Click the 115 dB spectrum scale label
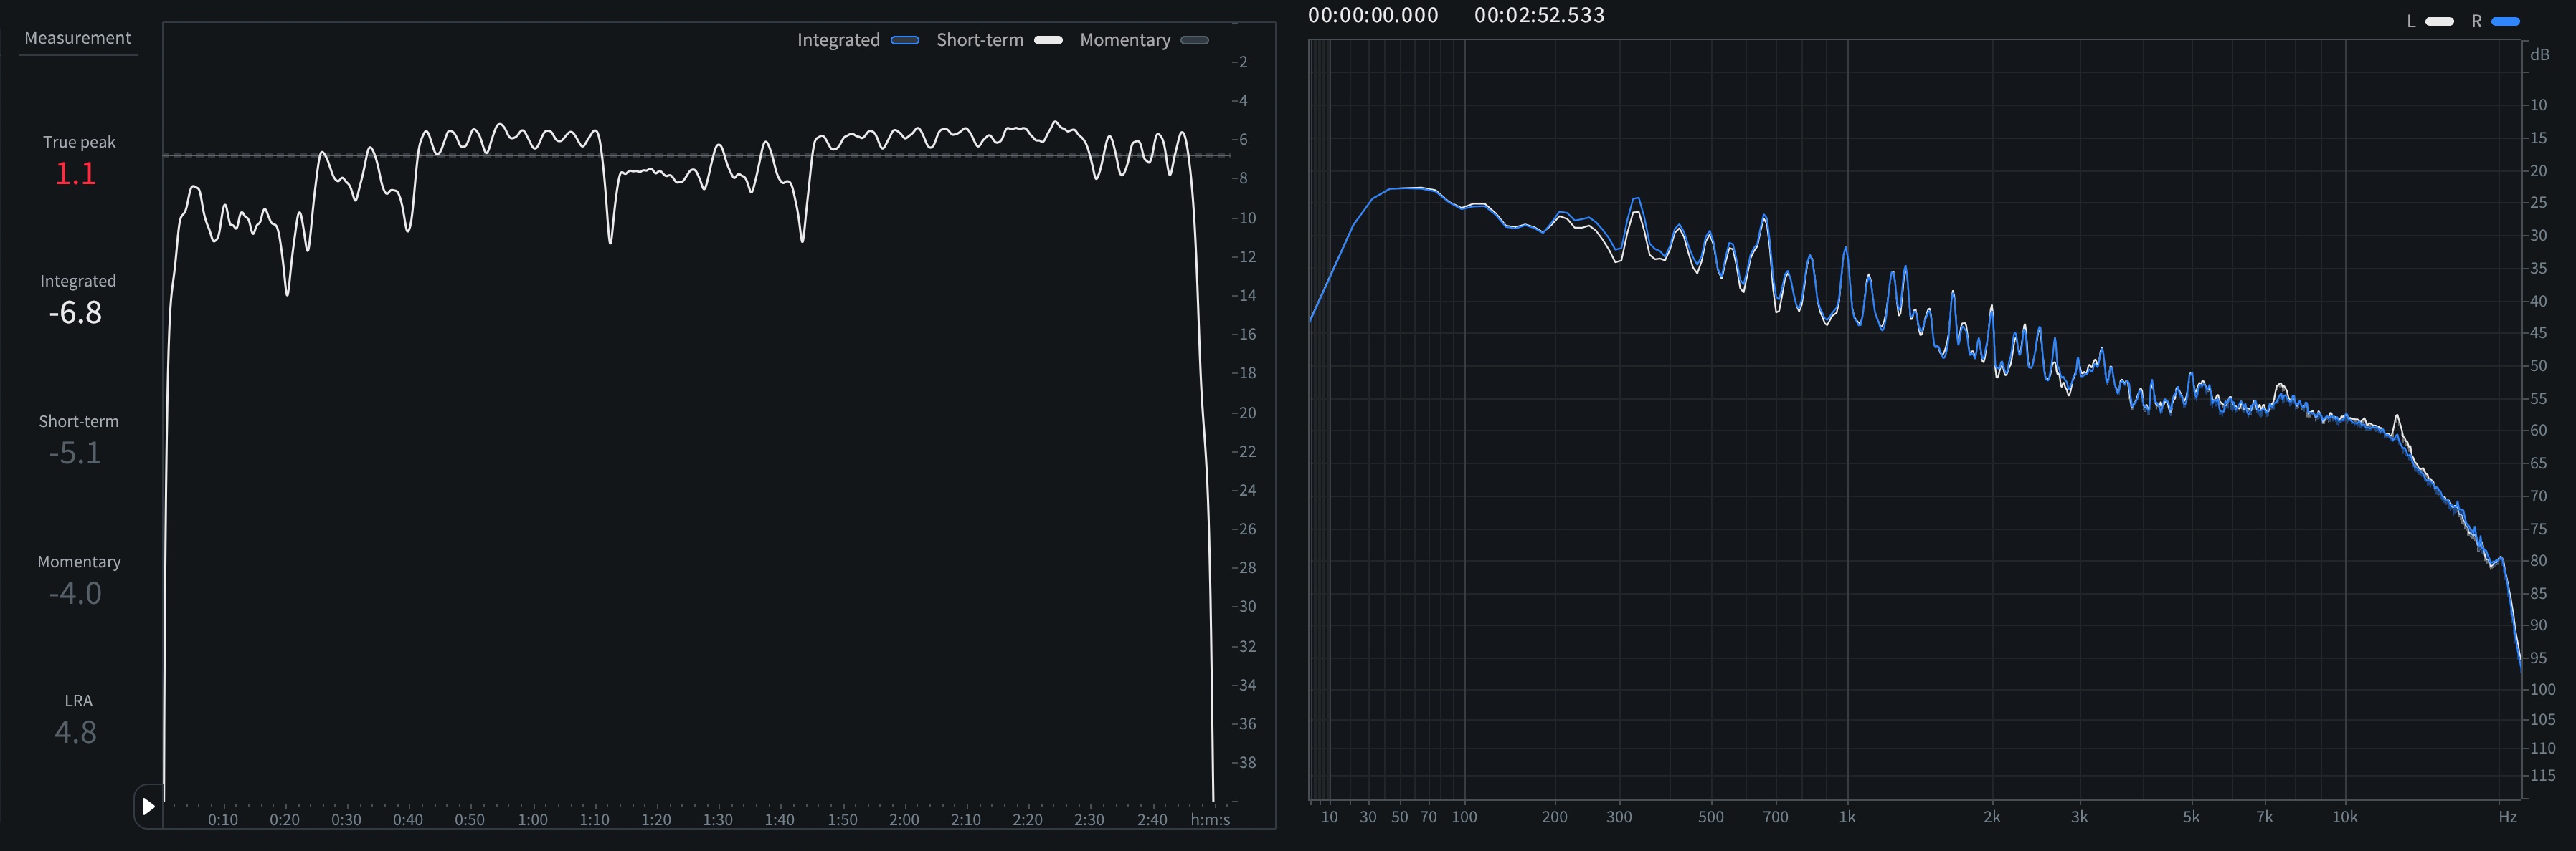This screenshot has height=851, width=2576. point(2542,775)
